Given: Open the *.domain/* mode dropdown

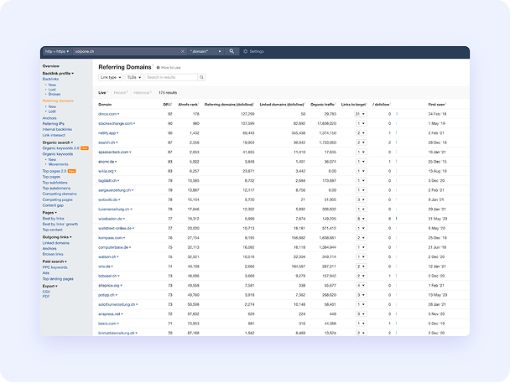Looking at the screenshot, I should [207, 51].
